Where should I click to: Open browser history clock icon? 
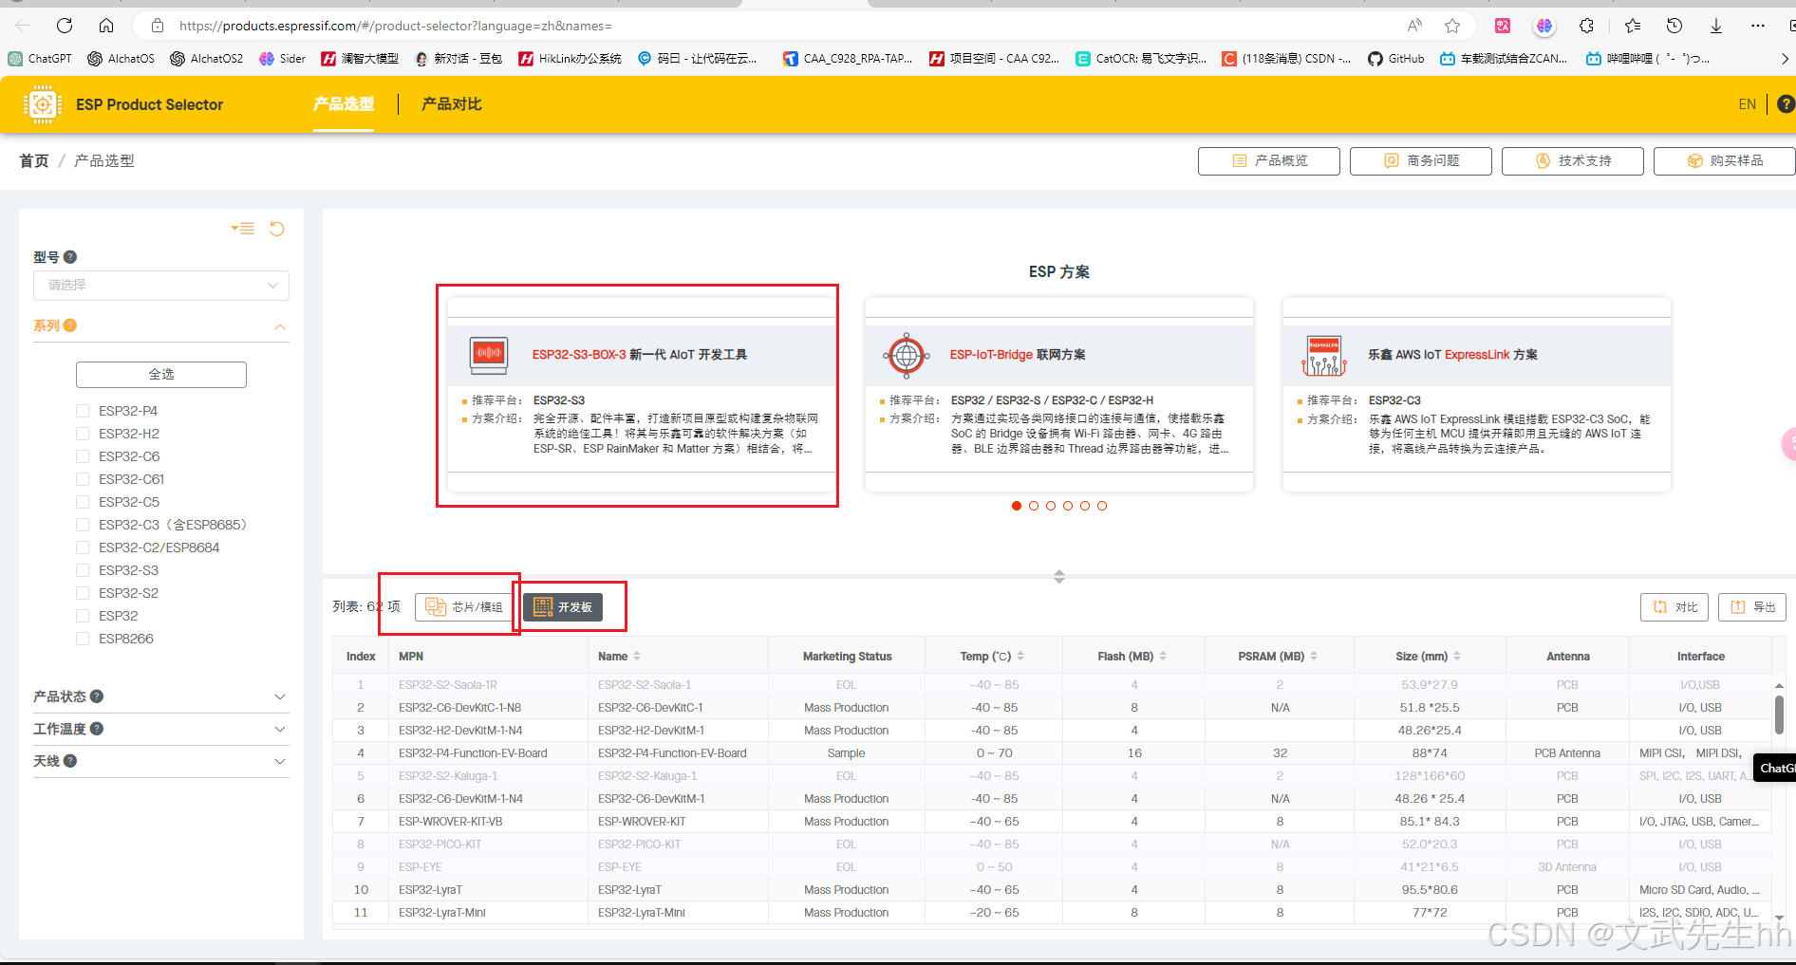[1674, 26]
